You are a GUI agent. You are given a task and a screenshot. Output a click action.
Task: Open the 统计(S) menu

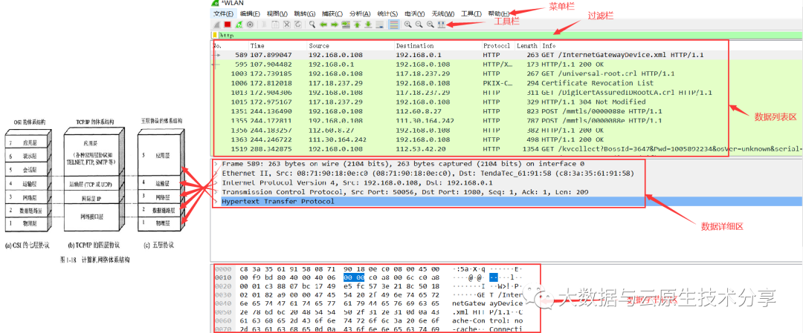pos(387,14)
